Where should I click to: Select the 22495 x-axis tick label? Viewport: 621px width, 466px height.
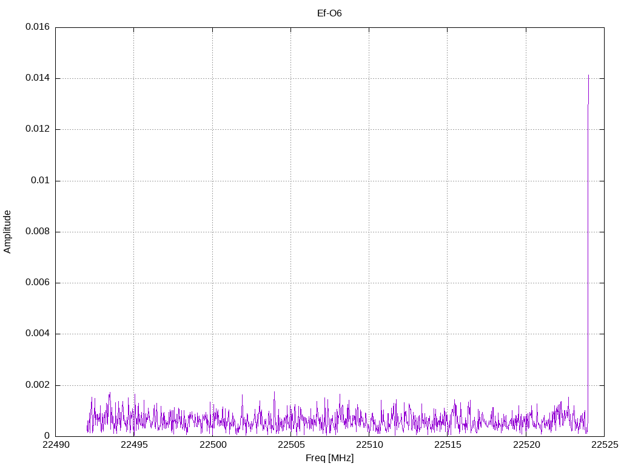(133, 445)
